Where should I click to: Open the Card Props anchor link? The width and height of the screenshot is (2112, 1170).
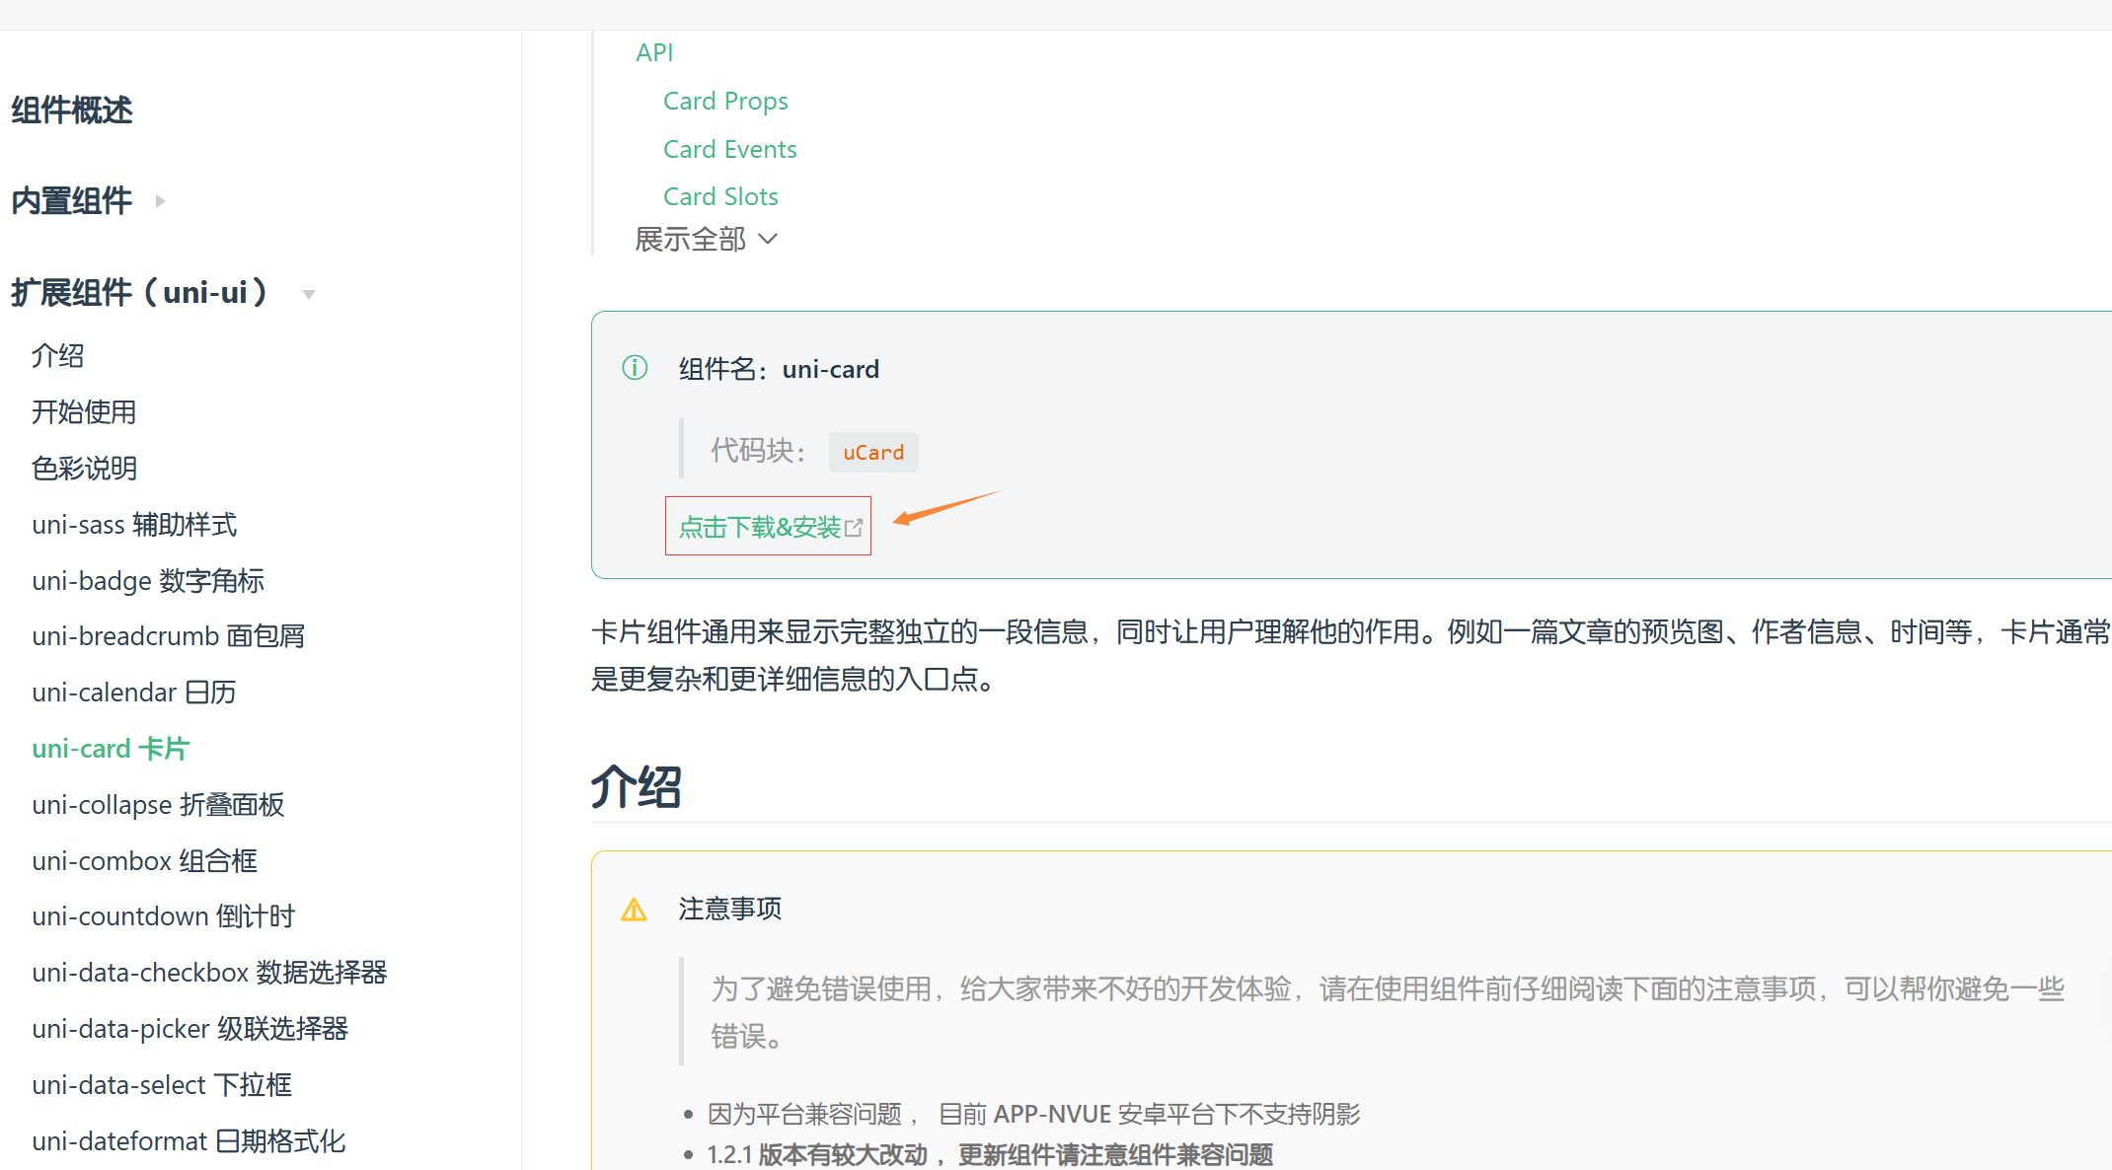725,102
